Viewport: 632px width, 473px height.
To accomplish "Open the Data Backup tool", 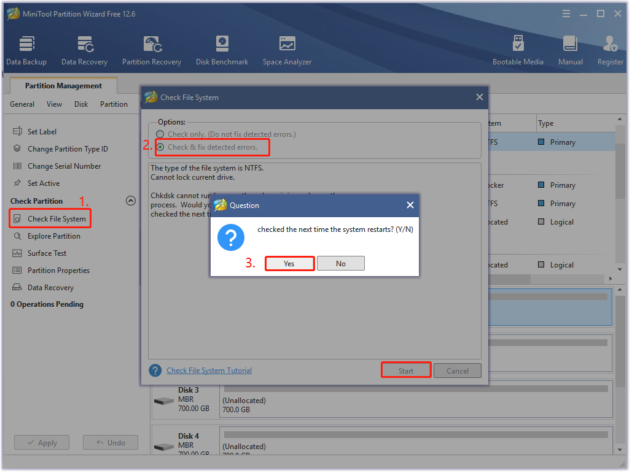I will click(26, 51).
